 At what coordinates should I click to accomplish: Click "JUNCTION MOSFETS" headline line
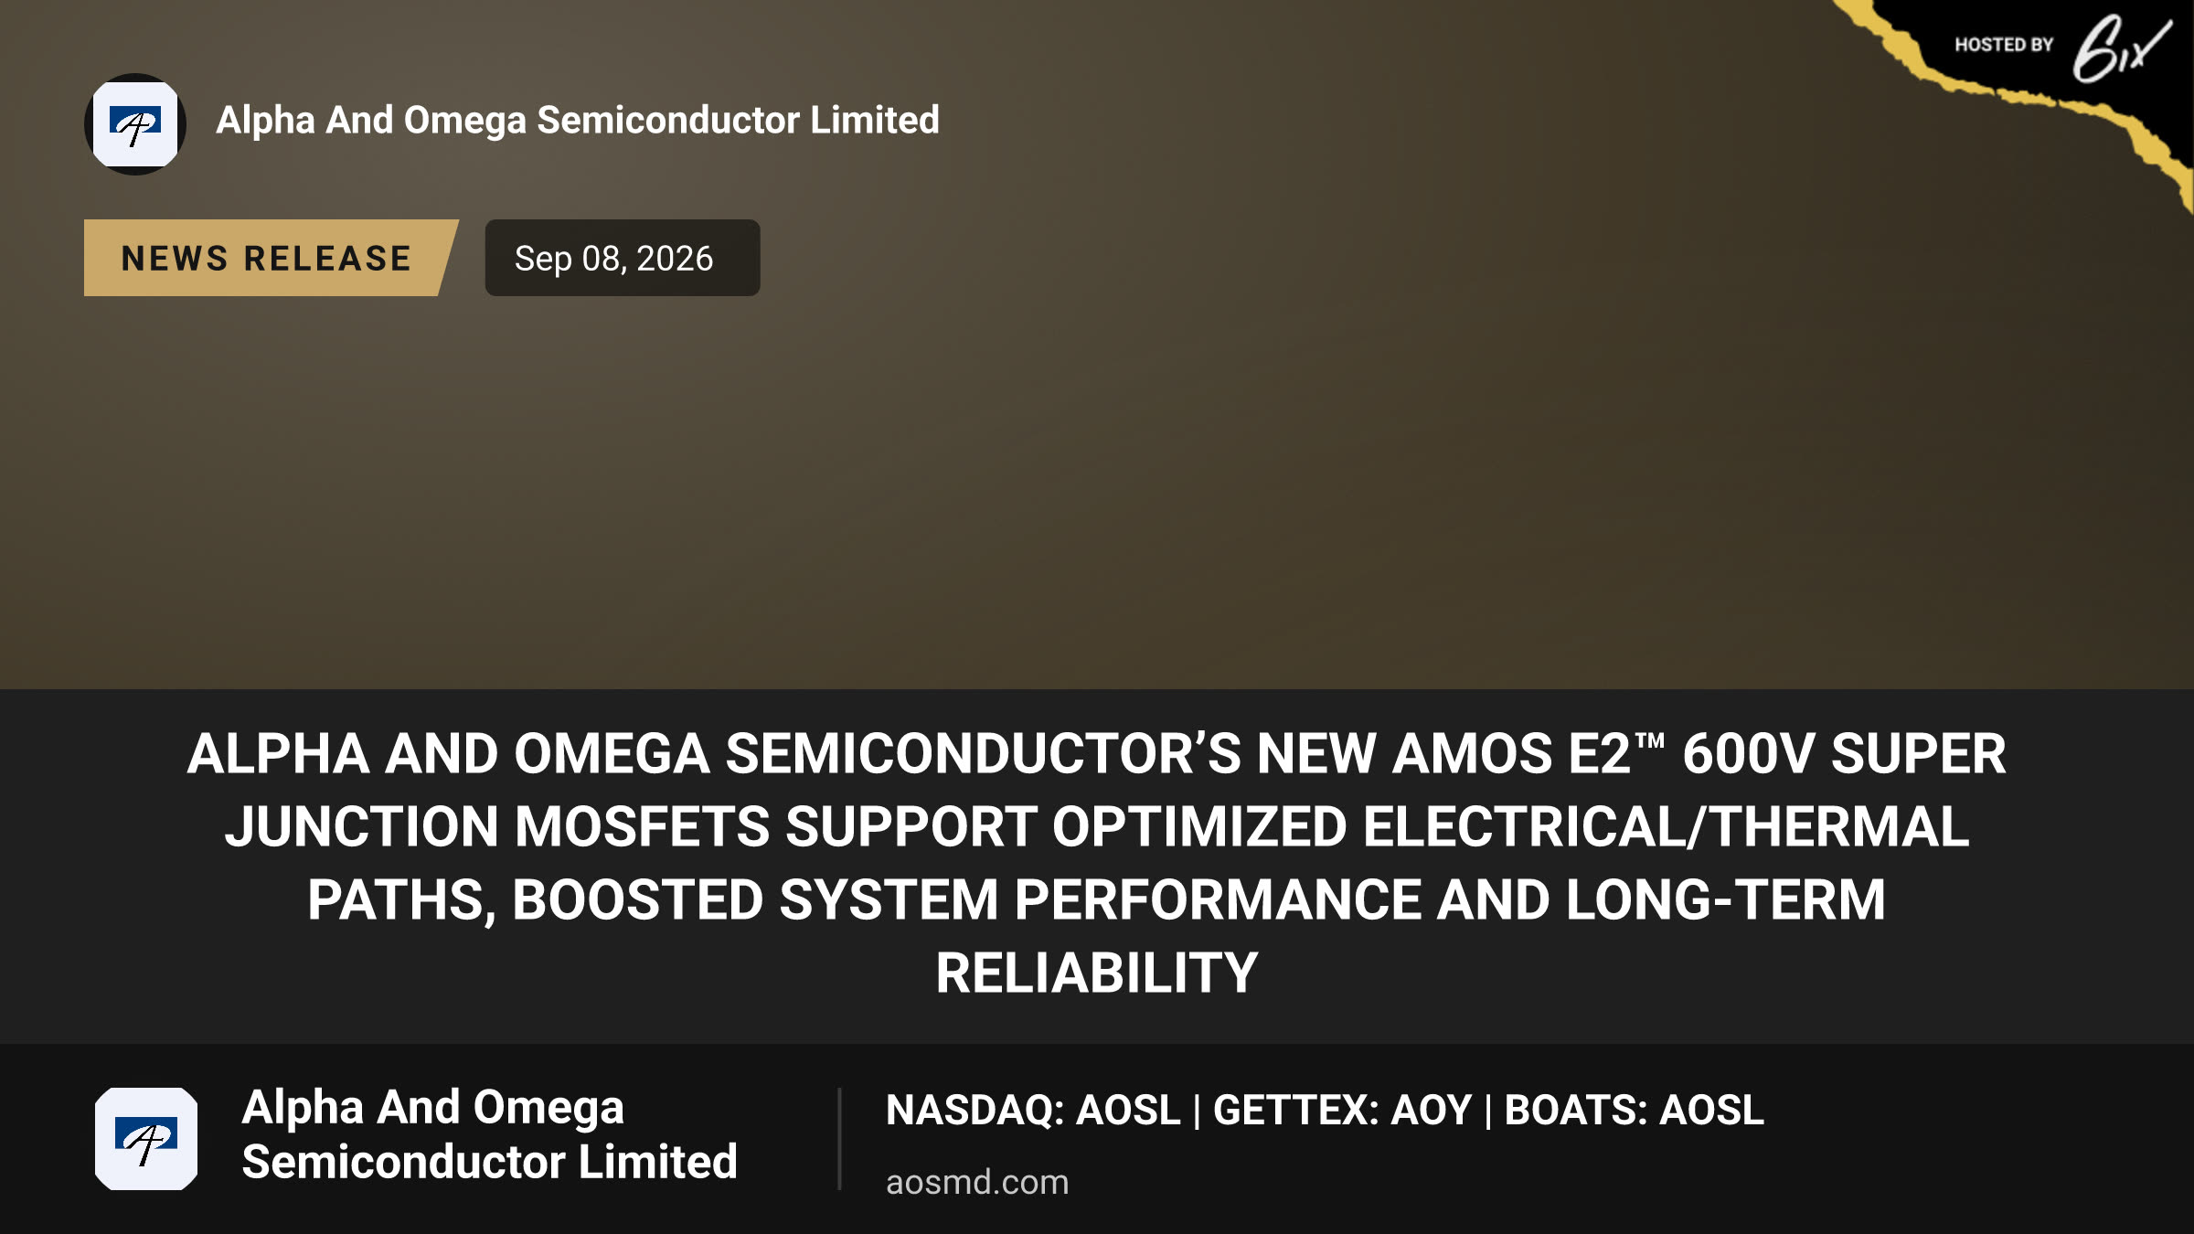click(498, 826)
